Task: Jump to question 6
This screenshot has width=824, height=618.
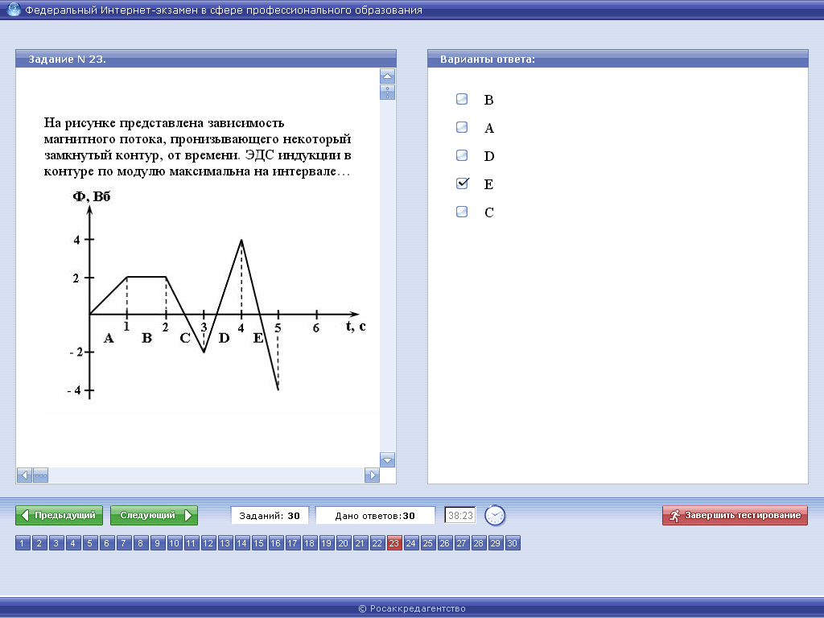Action: pos(107,543)
